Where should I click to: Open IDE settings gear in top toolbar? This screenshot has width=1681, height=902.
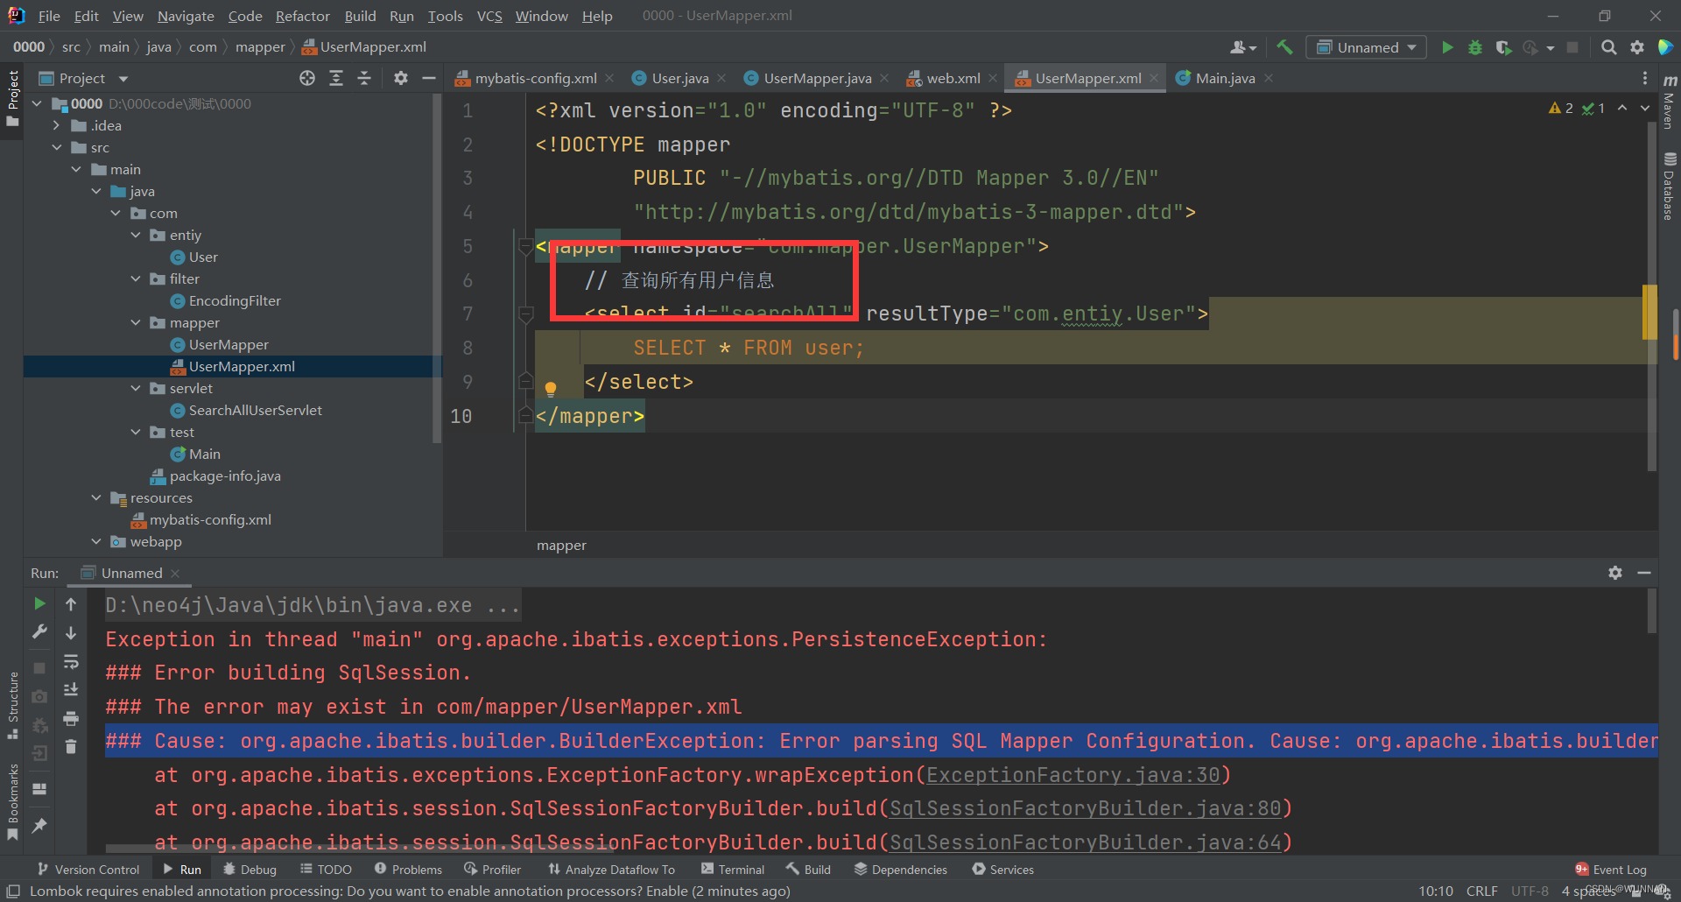[1636, 47]
